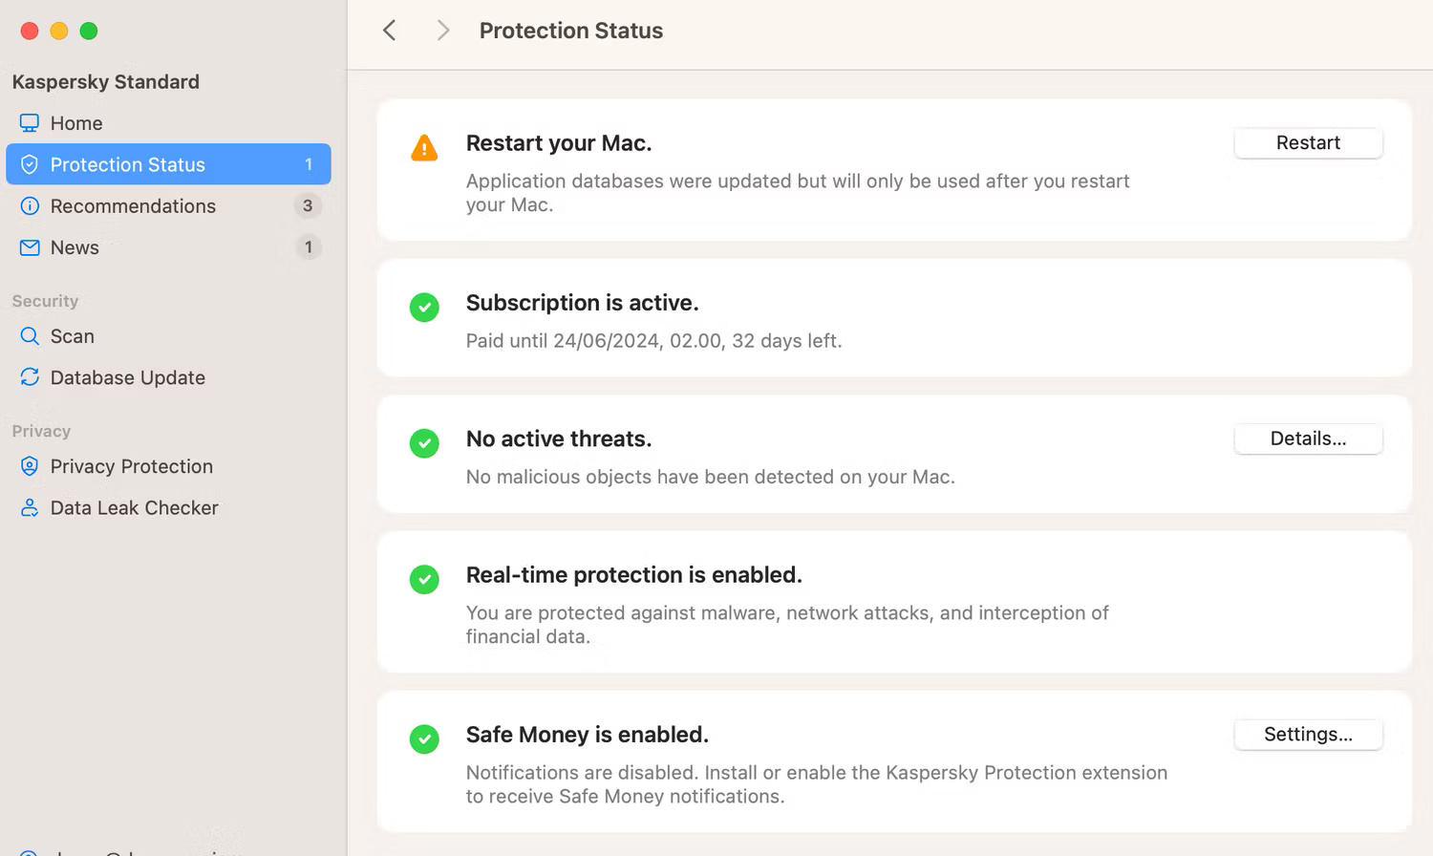
Task: Select Recommendations in the sidebar menu
Action: click(x=133, y=205)
